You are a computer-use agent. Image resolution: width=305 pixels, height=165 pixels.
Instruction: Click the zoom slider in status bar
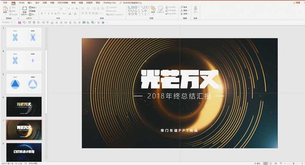pyautogui.click(x=294, y=163)
